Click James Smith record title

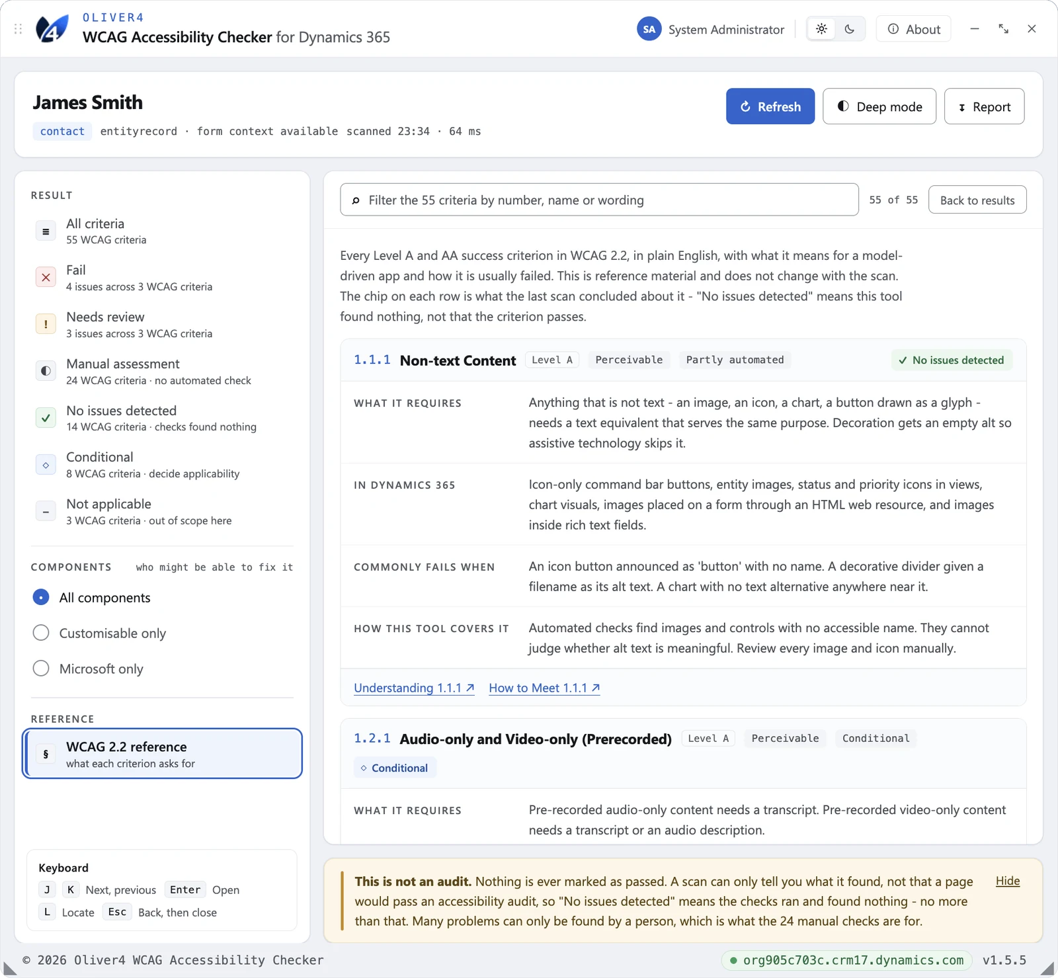pos(87,102)
